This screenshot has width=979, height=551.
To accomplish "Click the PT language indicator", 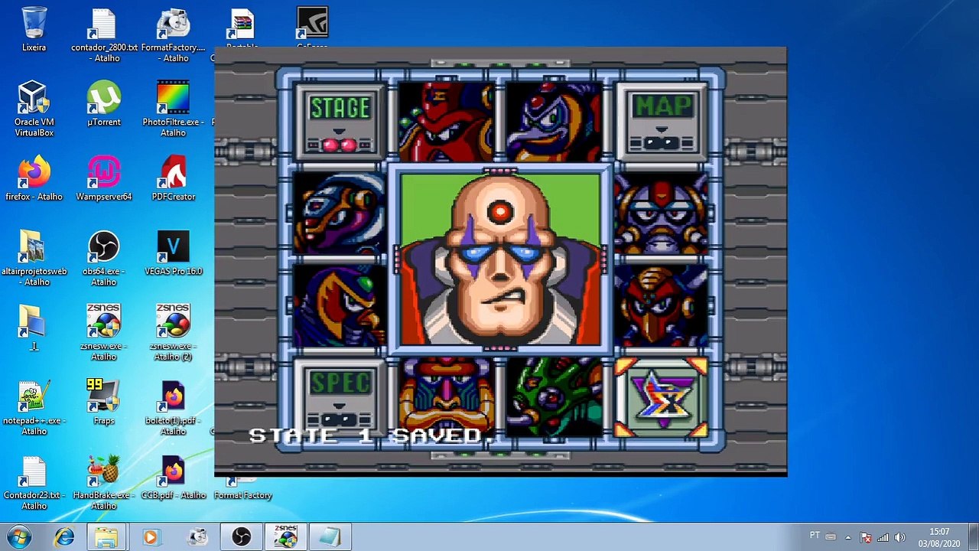I will click(815, 536).
